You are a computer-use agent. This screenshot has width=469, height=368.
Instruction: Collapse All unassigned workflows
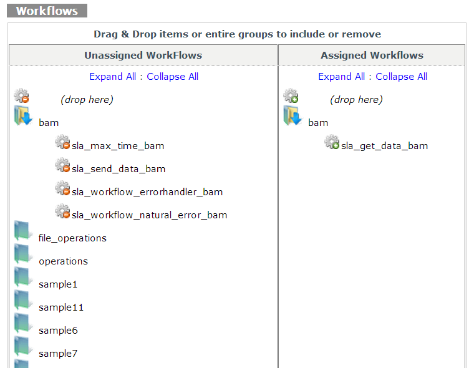point(173,77)
